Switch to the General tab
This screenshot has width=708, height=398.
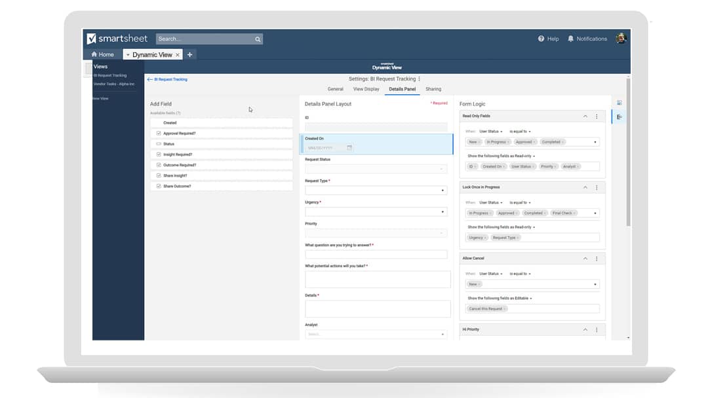pos(336,89)
